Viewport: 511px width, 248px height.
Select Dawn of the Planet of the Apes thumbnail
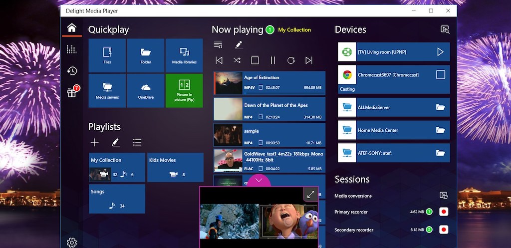[x=228, y=109]
